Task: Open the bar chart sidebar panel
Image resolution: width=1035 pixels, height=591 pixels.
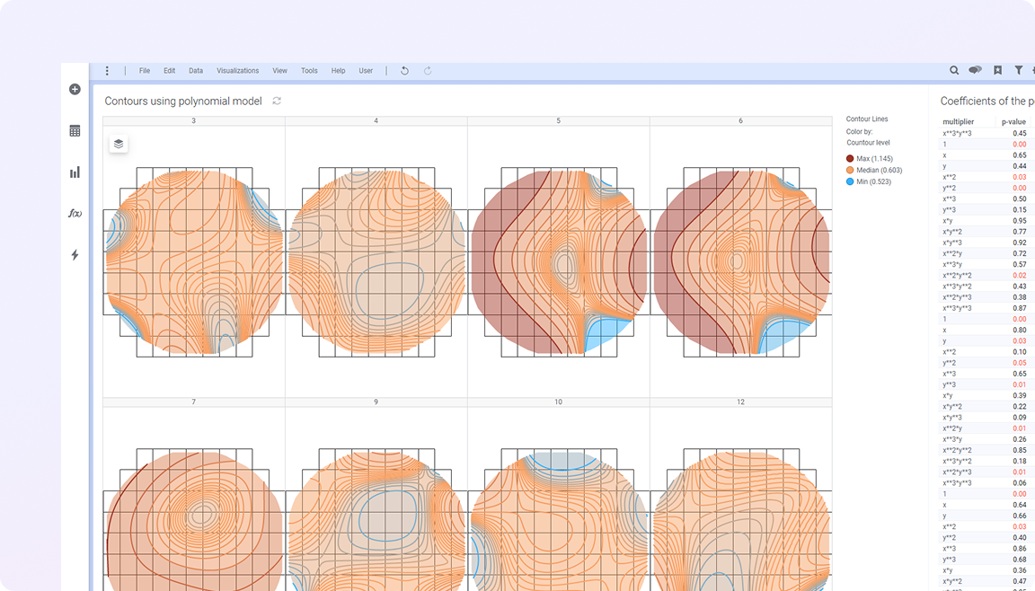Action: point(75,172)
